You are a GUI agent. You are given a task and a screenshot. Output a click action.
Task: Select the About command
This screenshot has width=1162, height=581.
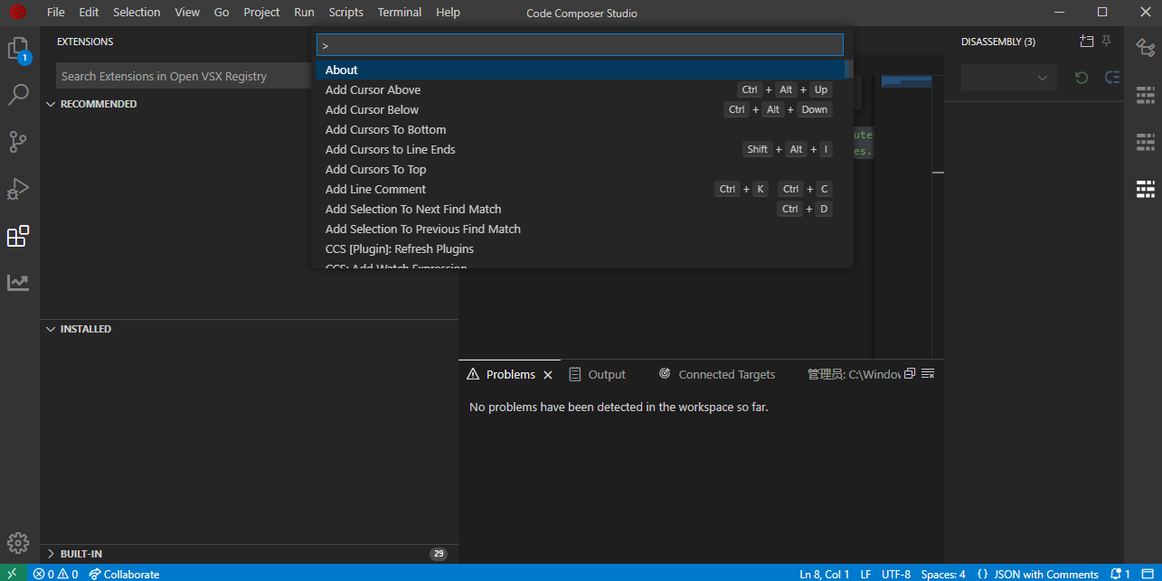(580, 70)
